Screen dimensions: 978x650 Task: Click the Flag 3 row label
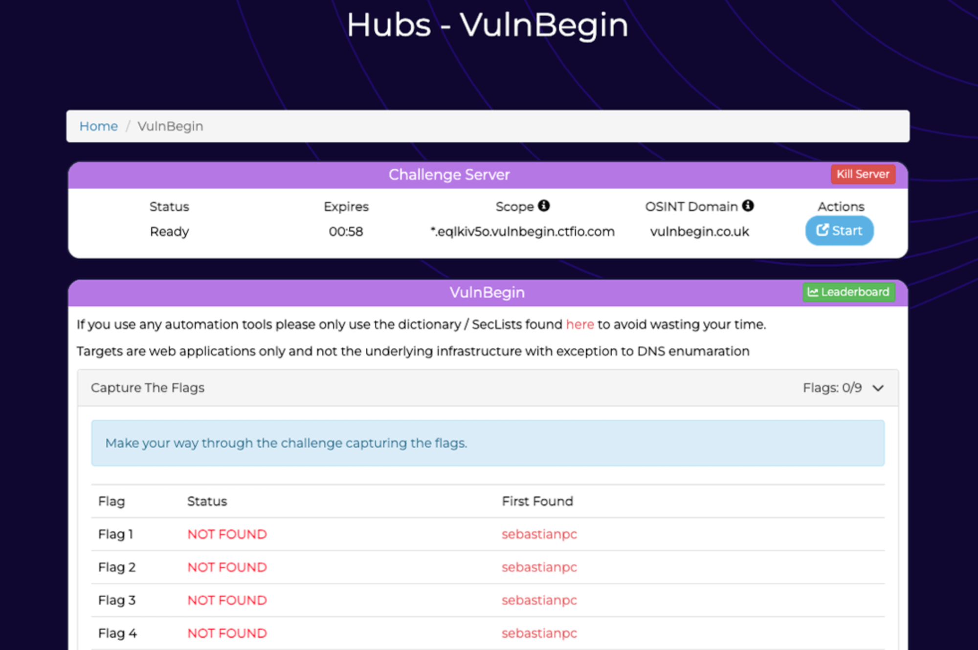[x=117, y=600]
